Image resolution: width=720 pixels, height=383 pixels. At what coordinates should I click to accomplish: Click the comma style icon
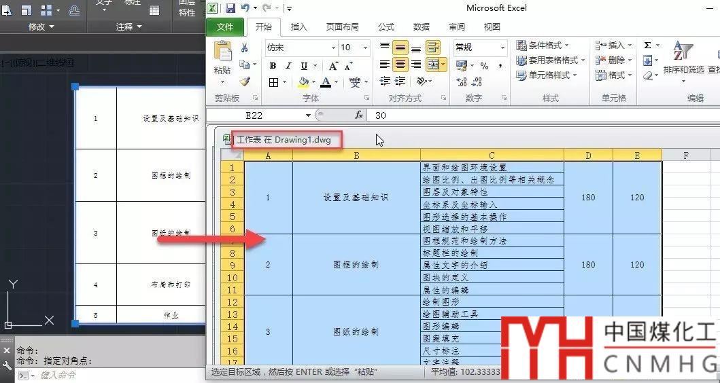click(x=500, y=66)
